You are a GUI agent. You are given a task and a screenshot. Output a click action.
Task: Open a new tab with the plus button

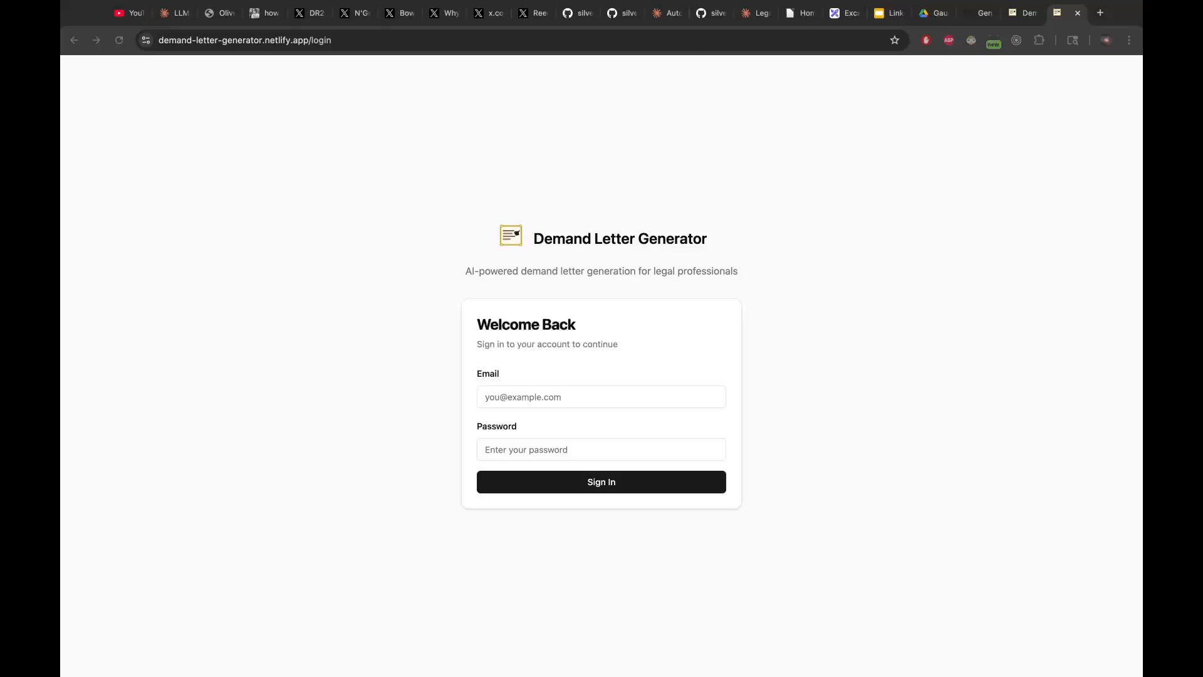(x=1100, y=13)
